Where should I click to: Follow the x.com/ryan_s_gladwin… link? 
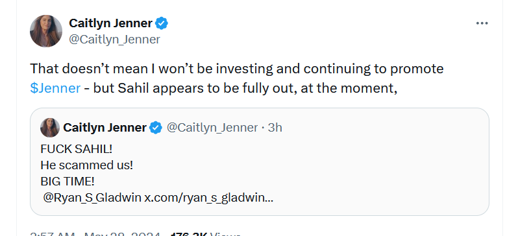[x=209, y=198]
